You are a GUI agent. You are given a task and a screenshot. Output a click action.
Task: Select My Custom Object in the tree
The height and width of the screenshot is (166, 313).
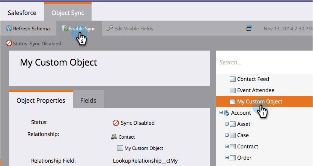coord(260,102)
